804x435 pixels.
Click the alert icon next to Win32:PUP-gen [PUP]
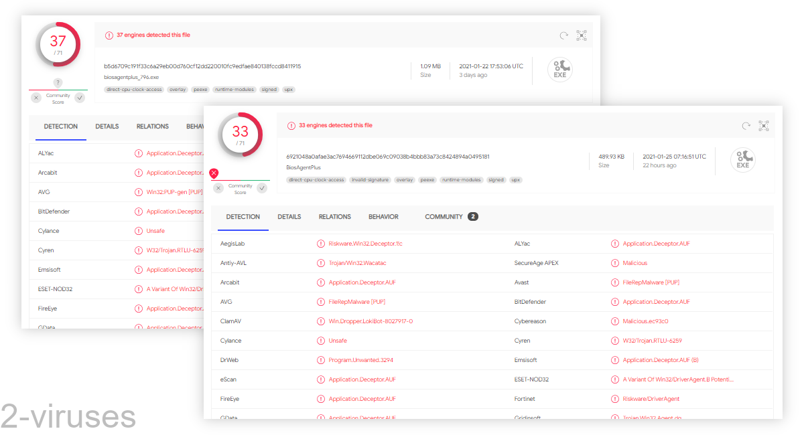[139, 192]
